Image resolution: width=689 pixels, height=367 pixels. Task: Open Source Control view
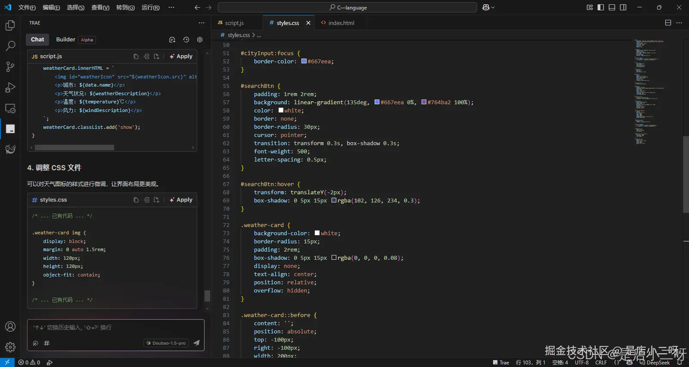coord(10,66)
